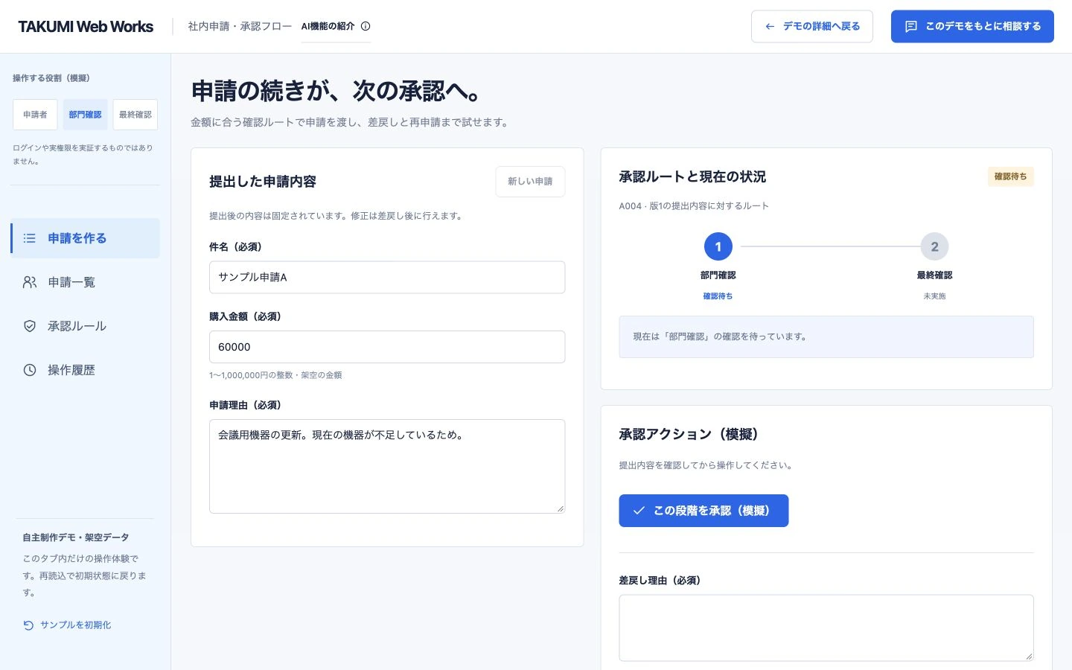Screen dimensions: 1072x670
Task: Click the A004 route description text
Action: 694,206
